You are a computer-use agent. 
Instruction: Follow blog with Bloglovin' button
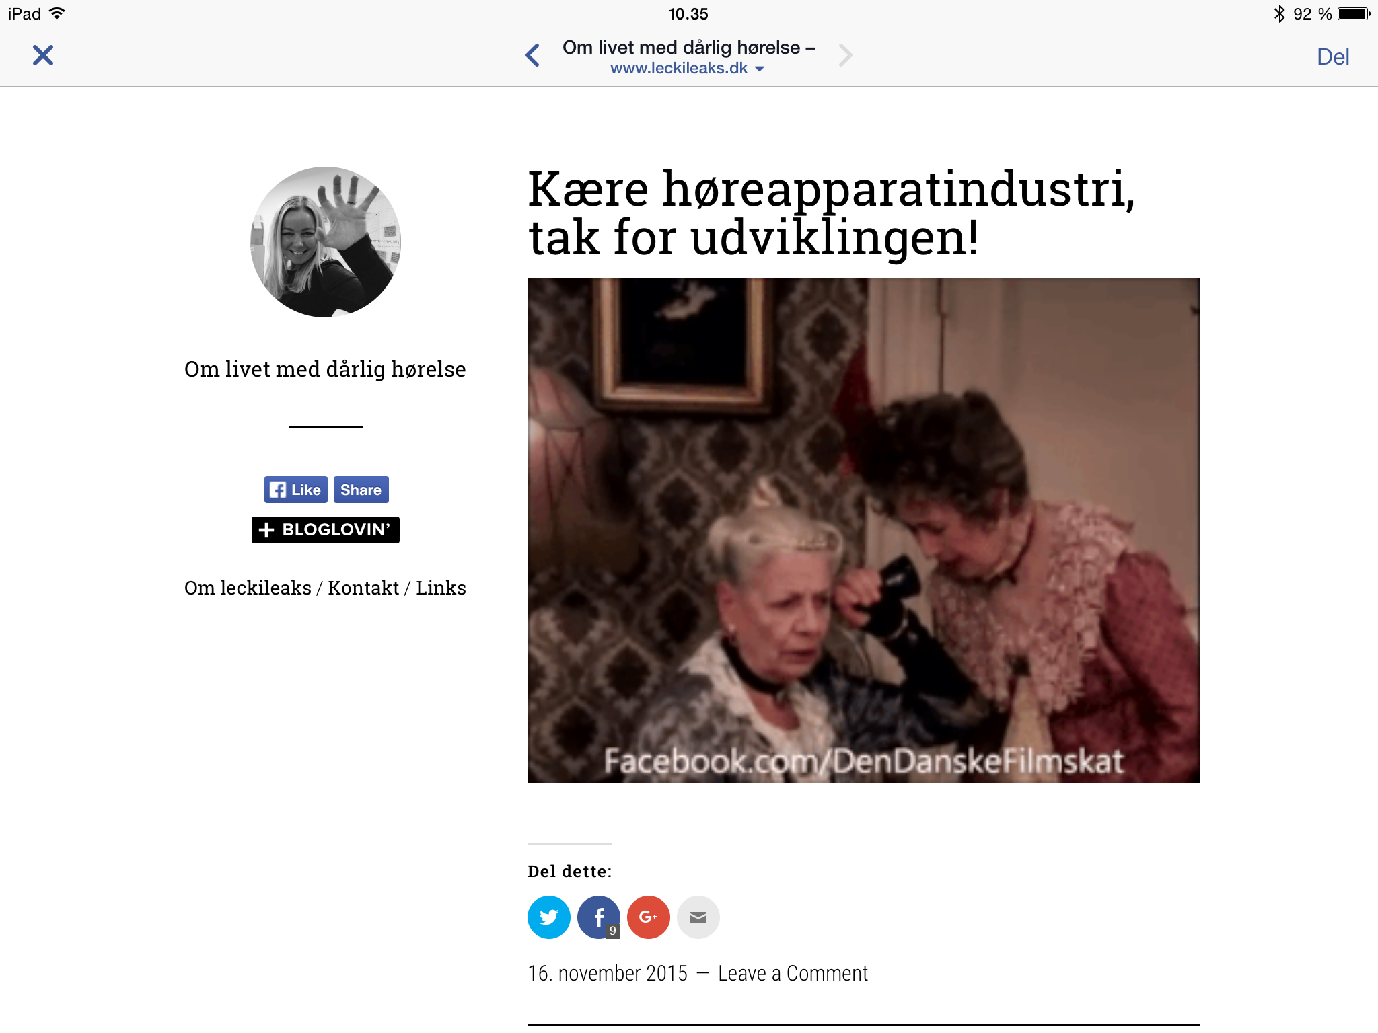click(326, 530)
